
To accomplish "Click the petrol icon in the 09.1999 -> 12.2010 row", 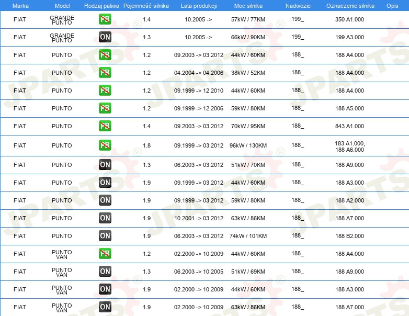I will click(x=105, y=90).
